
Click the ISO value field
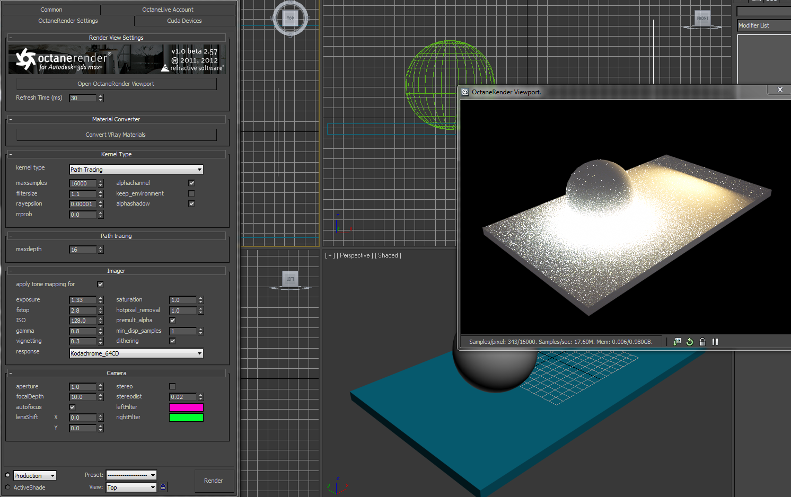click(x=83, y=321)
